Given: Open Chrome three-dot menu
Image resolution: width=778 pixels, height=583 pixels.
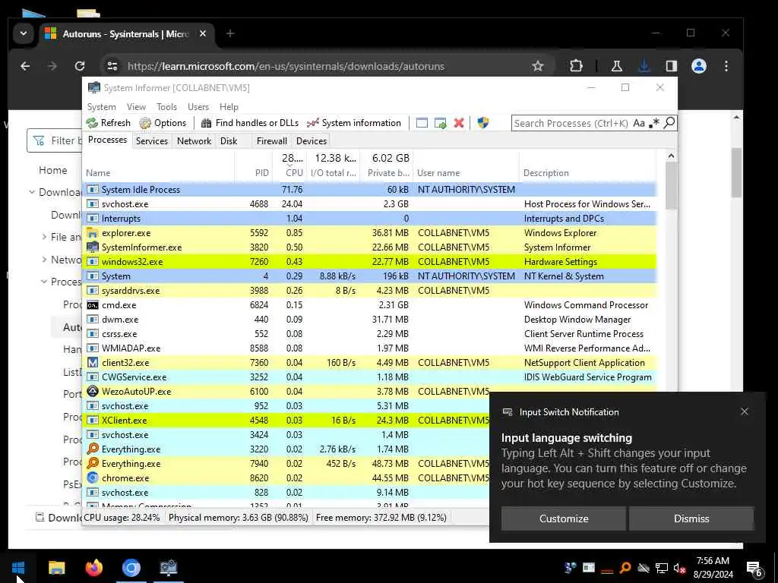Looking at the screenshot, I should [726, 66].
